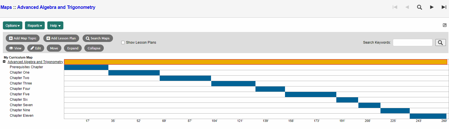Advance to next record arrow icon
This screenshot has height=129, width=449.
tap(432, 7)
